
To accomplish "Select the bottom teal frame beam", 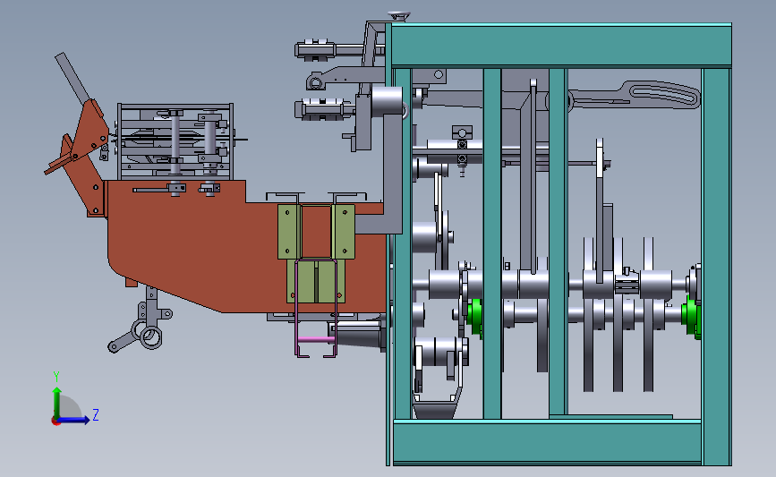I will point(547,442).
